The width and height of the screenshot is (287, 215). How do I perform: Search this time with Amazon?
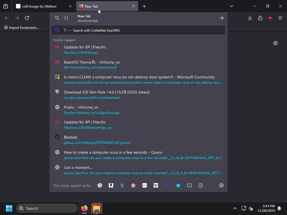111,185
